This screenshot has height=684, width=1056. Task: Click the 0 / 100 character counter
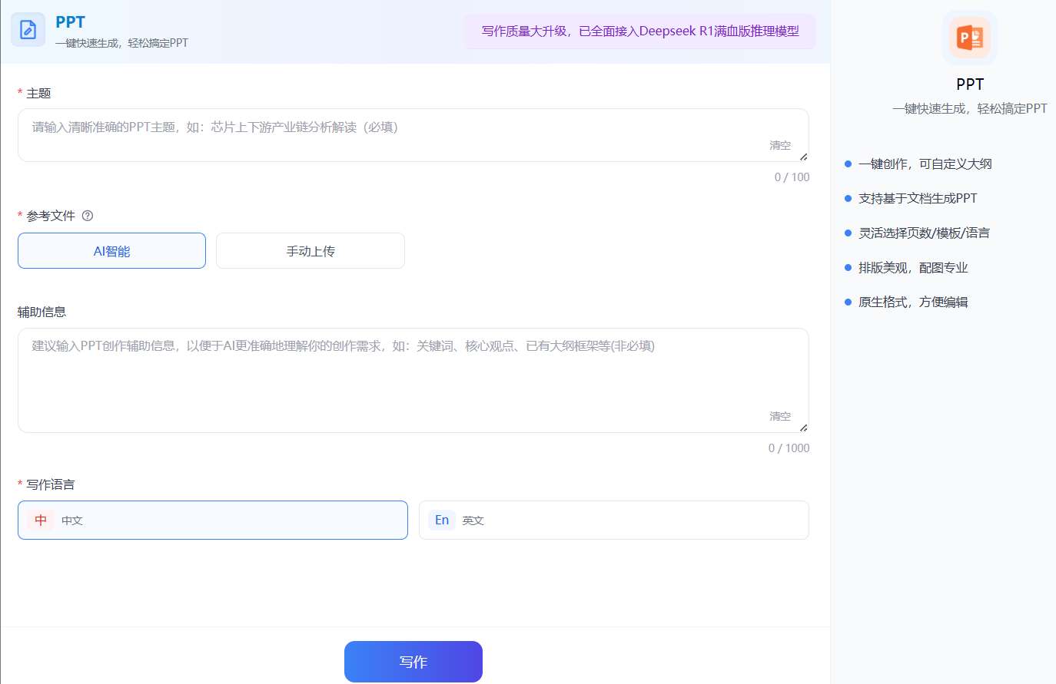click(792, 177)
